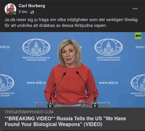Open the post's "2 tim" timestamp
The height and width of the screenshot is (131, 145).
pos(23,12)
